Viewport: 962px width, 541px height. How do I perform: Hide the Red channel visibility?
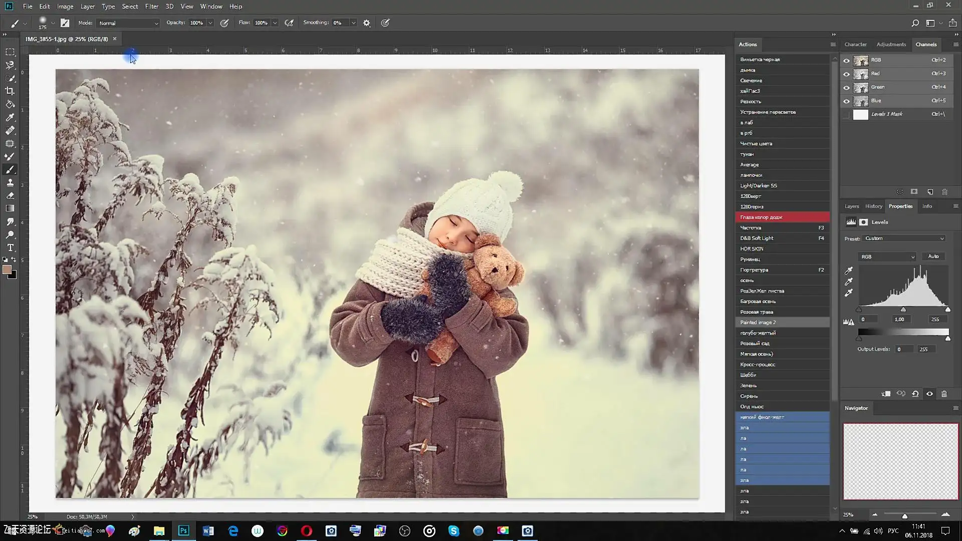(846, 74)
